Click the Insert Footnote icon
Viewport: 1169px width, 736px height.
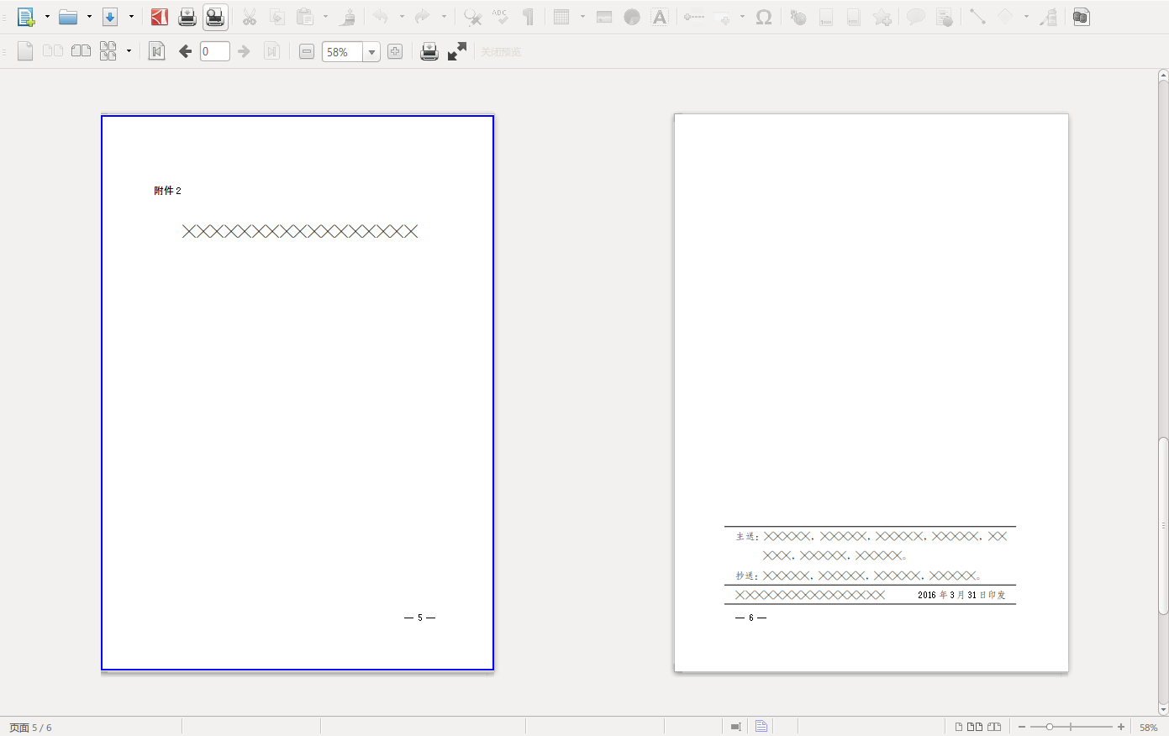pos(826,17)
